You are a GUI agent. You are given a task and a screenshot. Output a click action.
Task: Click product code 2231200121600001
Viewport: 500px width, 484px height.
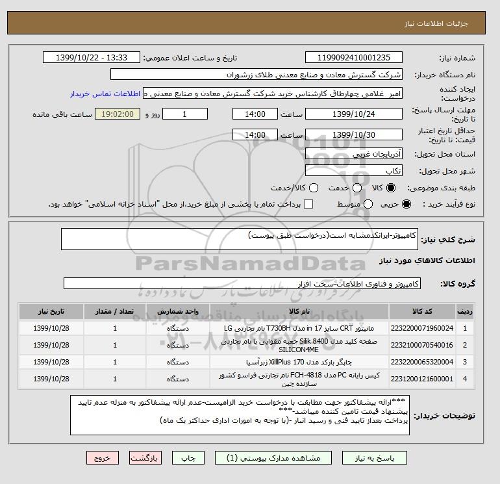pos(422,379)
